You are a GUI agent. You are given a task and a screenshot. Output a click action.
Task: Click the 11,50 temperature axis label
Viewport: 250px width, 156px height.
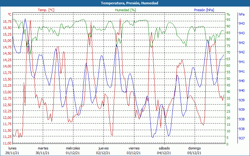[7, 130]
